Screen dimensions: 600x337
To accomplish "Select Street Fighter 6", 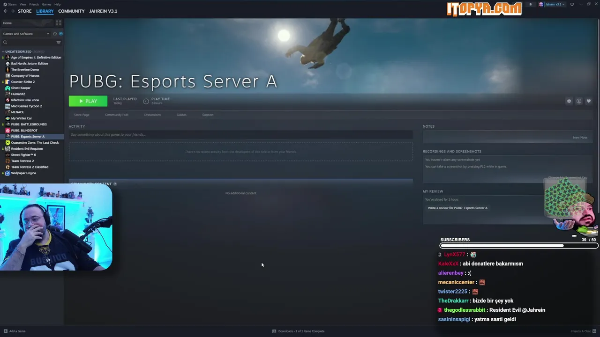I will pyautogui.click(x=23, y=155).
